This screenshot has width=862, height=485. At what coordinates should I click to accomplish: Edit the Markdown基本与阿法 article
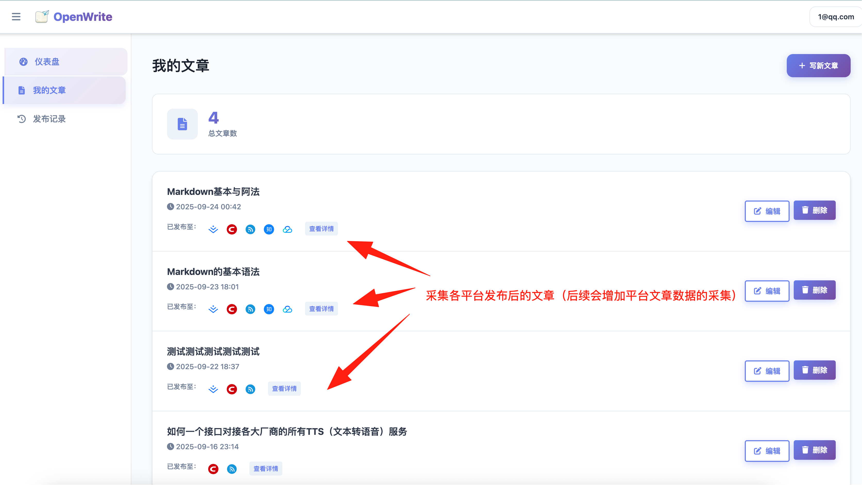(x=767, y=211)
